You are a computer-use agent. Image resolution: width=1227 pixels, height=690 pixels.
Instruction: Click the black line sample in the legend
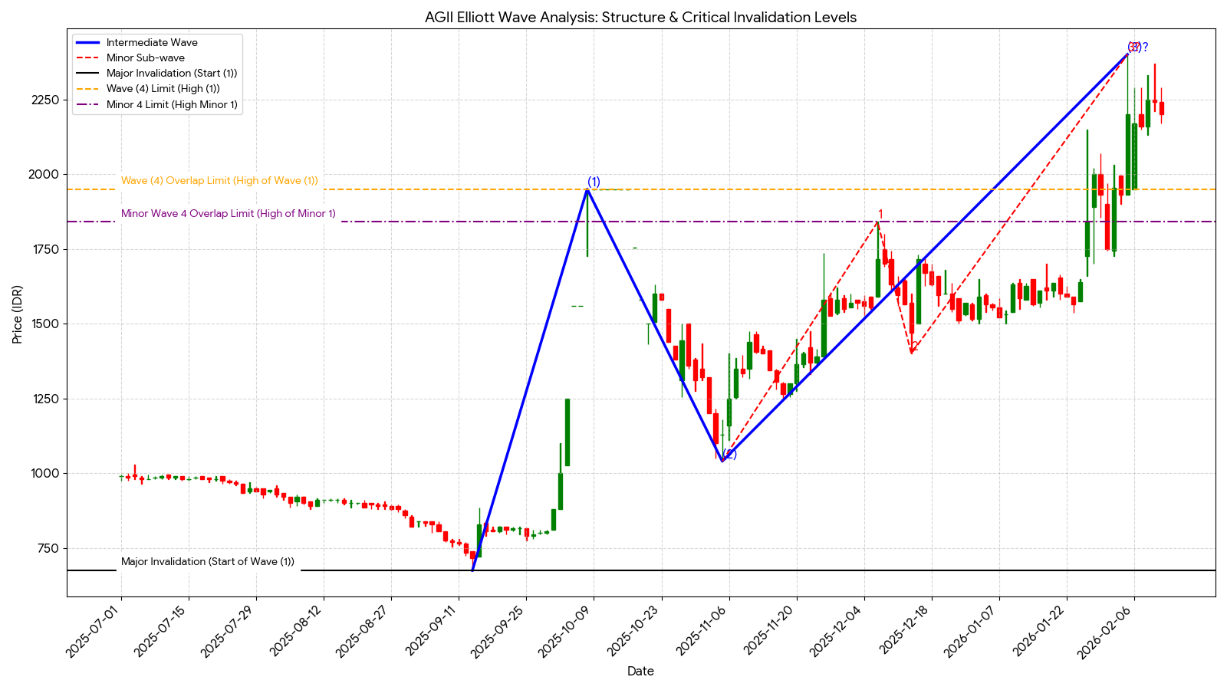87,74
